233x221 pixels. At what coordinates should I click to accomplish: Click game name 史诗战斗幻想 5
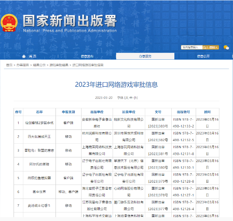39,205
